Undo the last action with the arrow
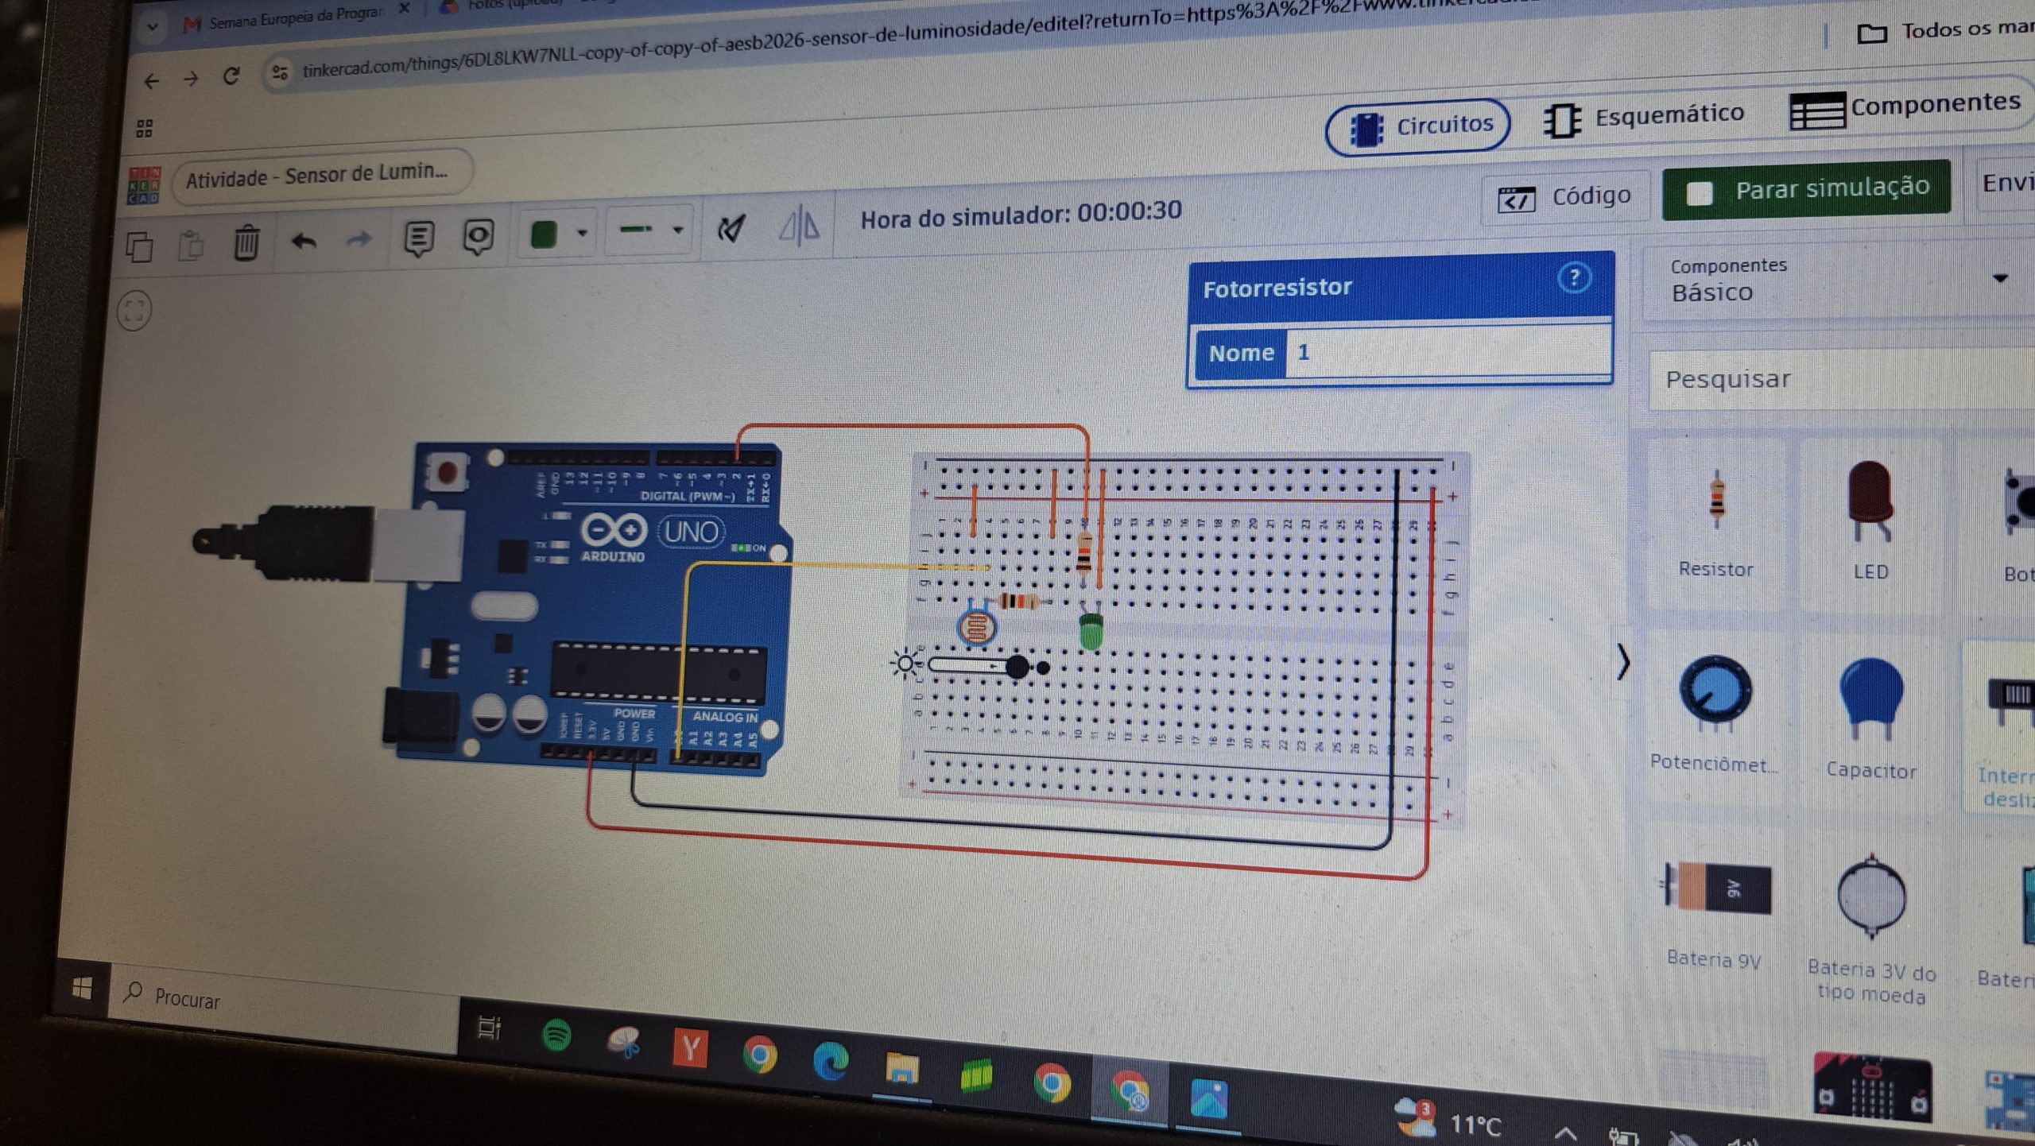This screenshot has width=2035, height=1146. [304, 240]
